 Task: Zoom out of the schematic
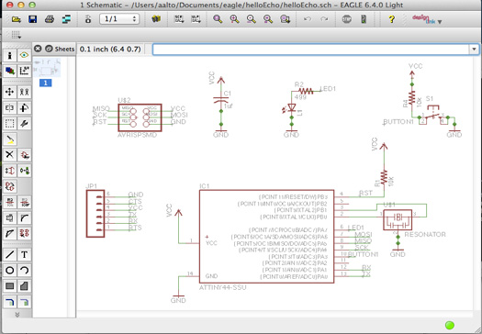click(x=252, y=19)
